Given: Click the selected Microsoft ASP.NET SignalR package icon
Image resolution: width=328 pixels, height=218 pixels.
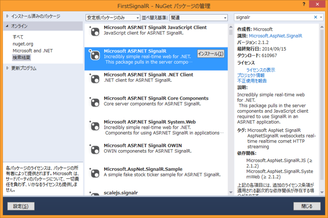Looking at the screenshot, I should point(95,55).
